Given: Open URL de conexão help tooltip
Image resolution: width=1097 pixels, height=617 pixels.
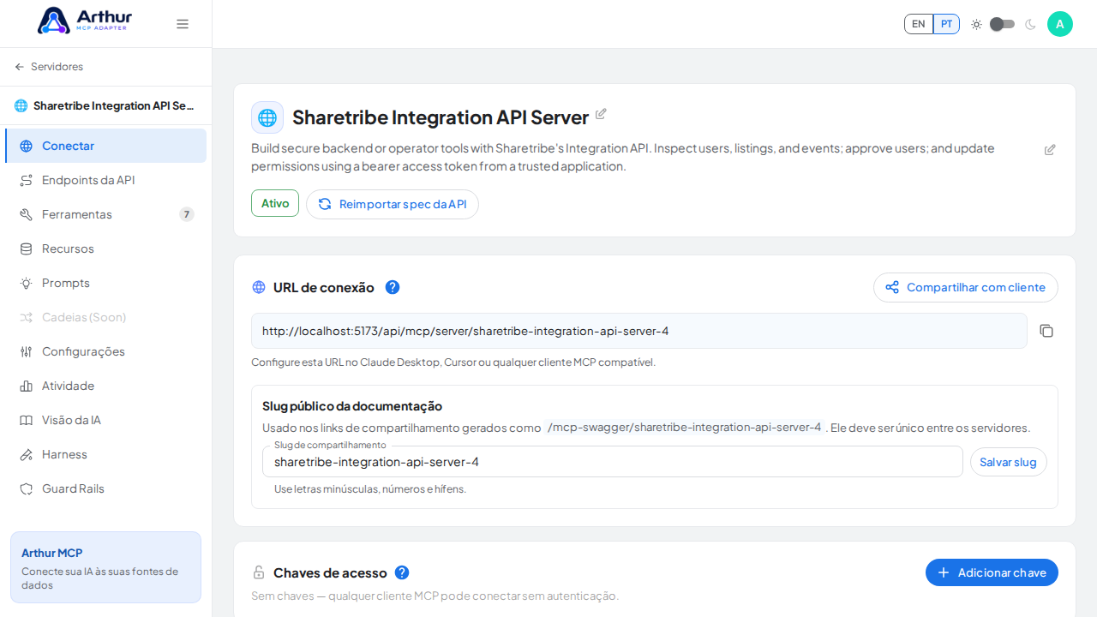Looking at the screenshot, I should [393, 287].
